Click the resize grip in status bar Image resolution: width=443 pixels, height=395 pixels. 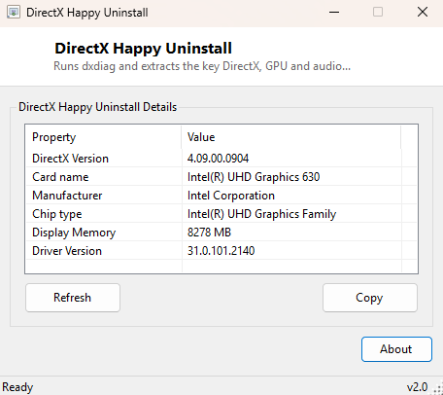437,389
